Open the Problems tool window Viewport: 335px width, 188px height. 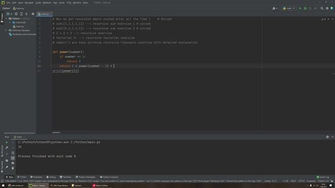36,177
